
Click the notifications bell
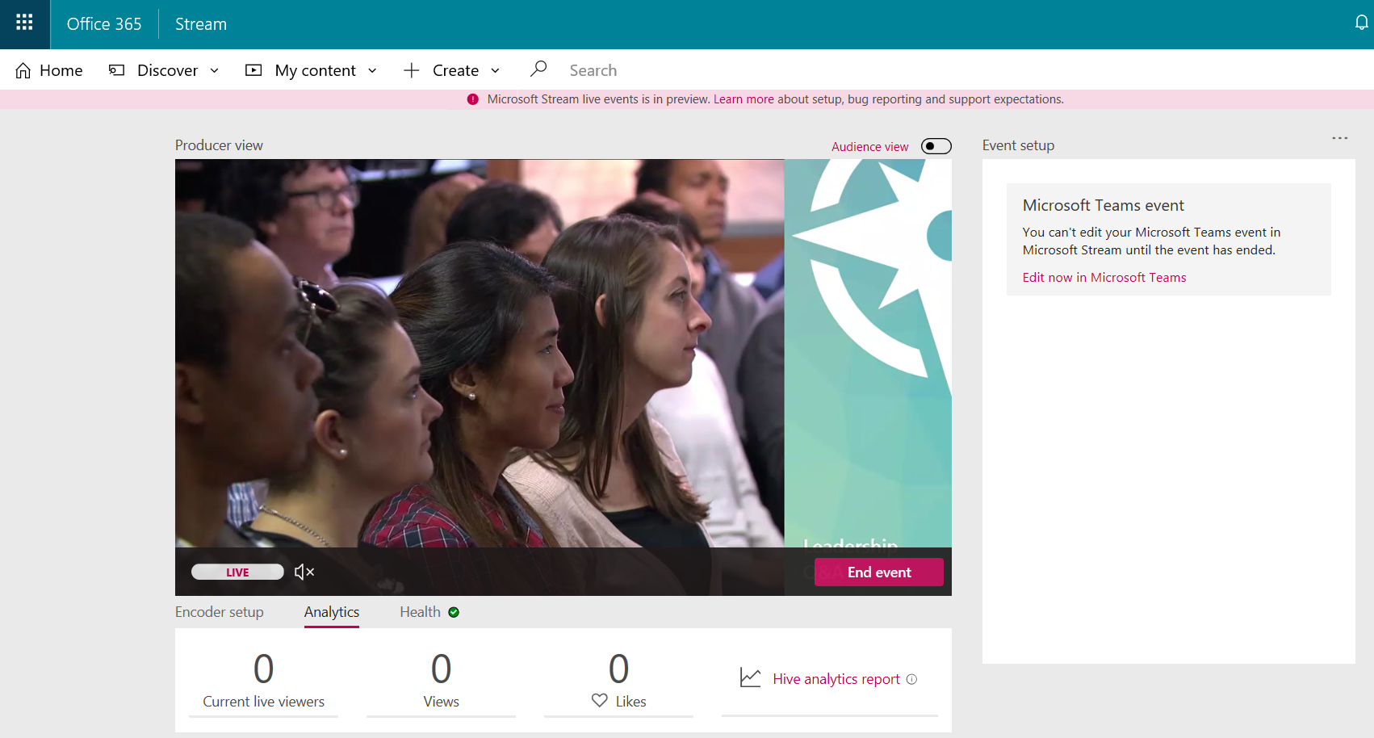(x=1361, y=23)
